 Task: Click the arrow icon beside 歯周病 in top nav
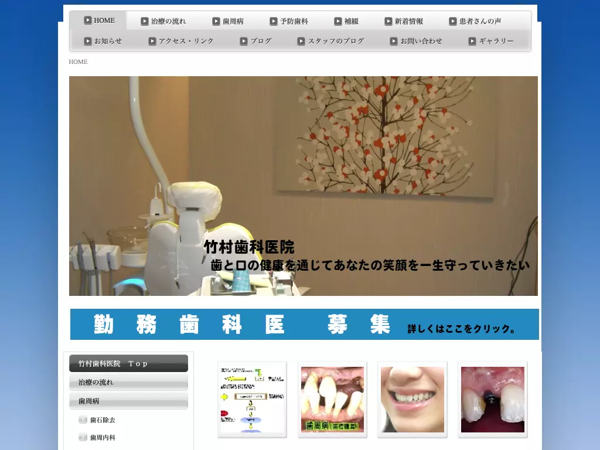pos(216,22)
